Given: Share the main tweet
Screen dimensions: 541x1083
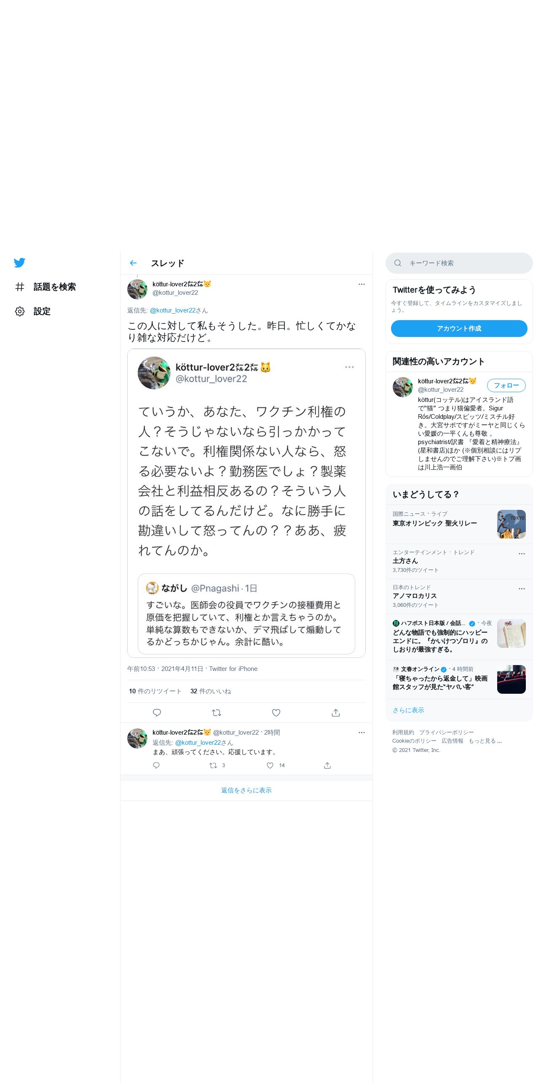Looking at the screenshot, I should (336, 713).
